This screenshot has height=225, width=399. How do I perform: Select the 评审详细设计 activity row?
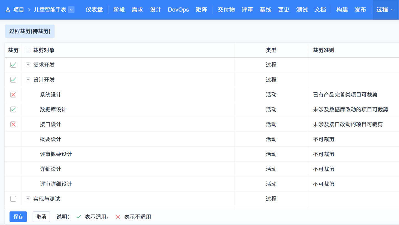[x=202, y=184]
